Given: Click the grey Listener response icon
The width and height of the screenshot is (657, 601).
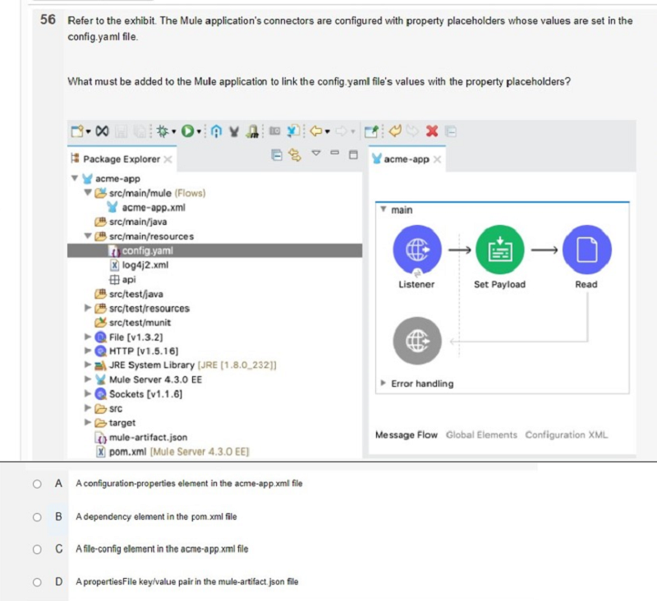Looking at the screenshot, I should [x=417, y=341].
